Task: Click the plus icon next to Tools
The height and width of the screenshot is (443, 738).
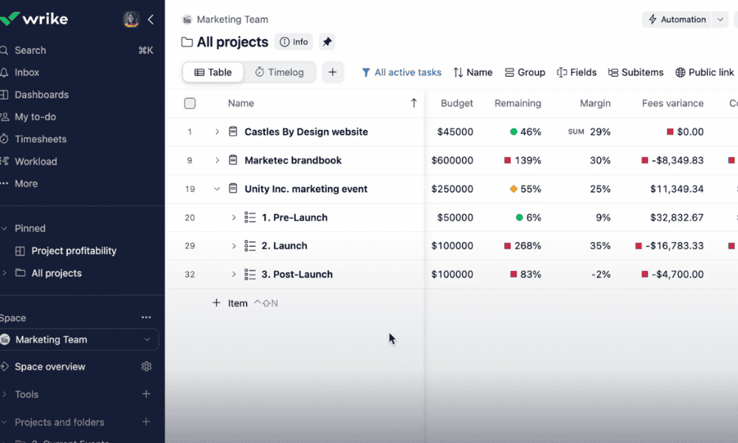Action: pos(146,394)
